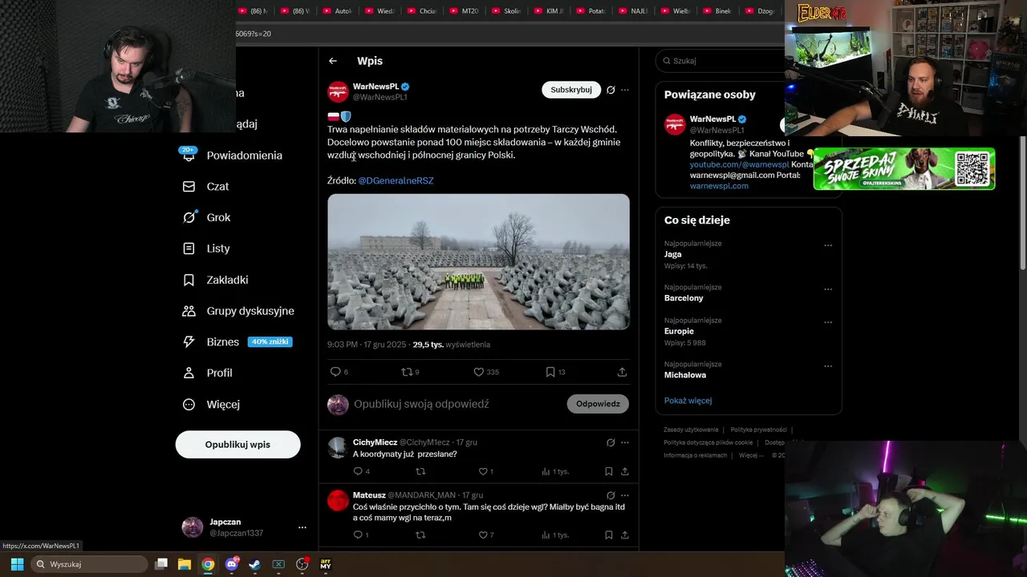
Task: Switch to the MT20 browser tab
Action: click(x=464, y=11)
